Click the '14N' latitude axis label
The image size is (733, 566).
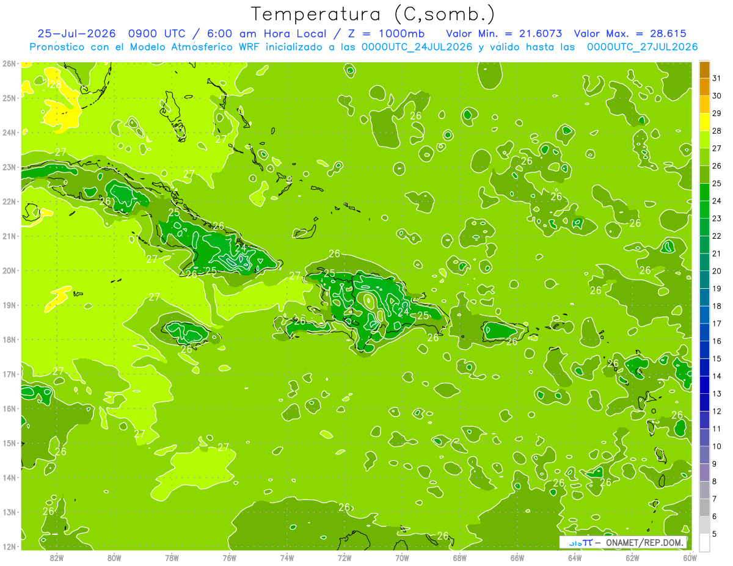[x=9, y=477]
